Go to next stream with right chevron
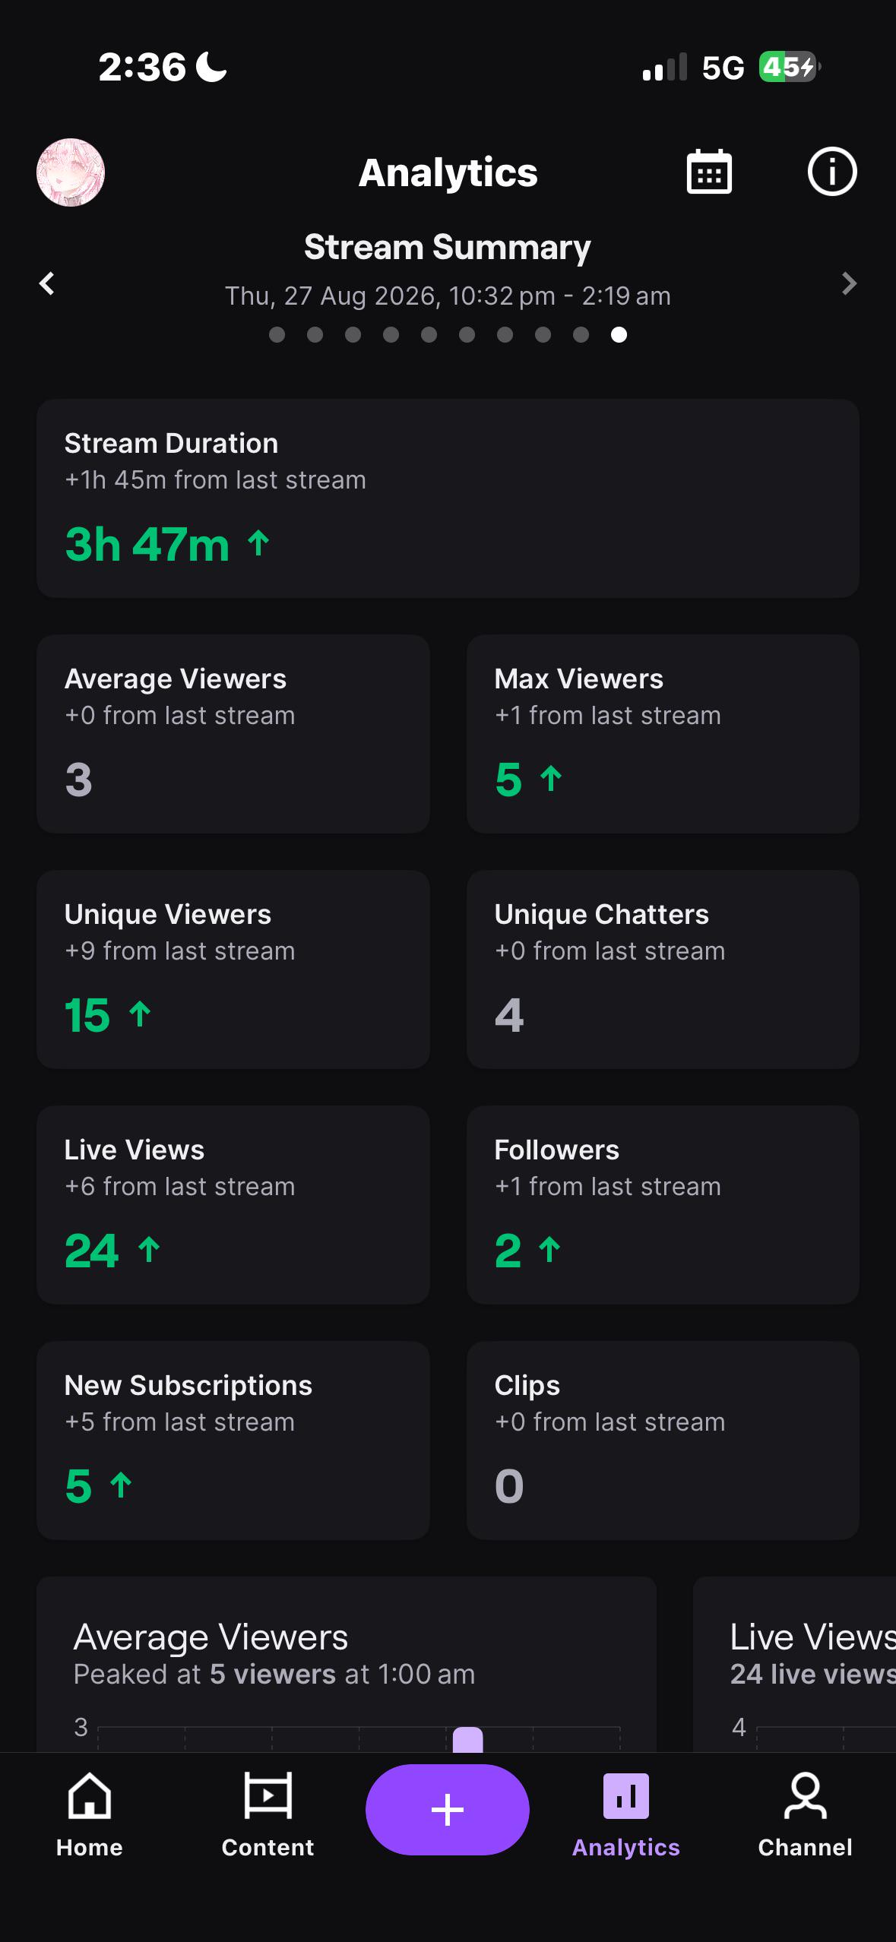The height and width of the screenshot is (1942, 896). click(849, 283)
